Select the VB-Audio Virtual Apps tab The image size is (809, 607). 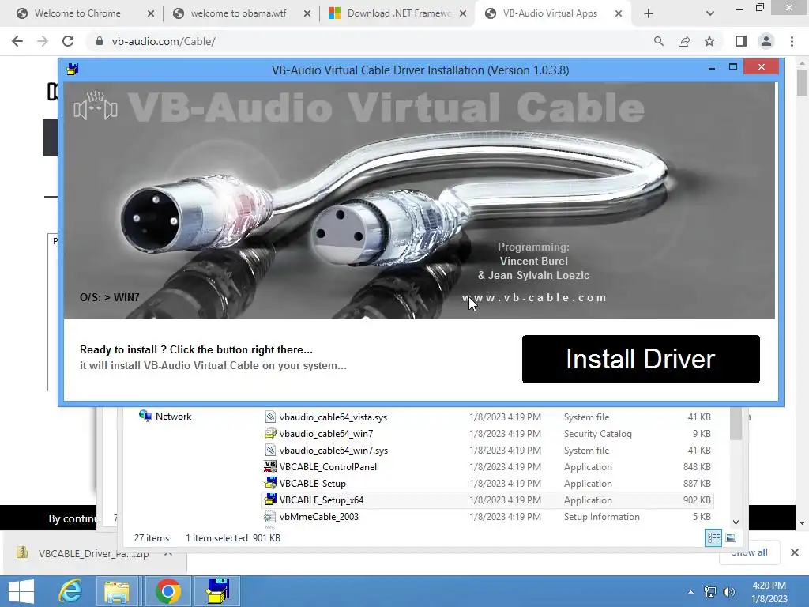550,13
